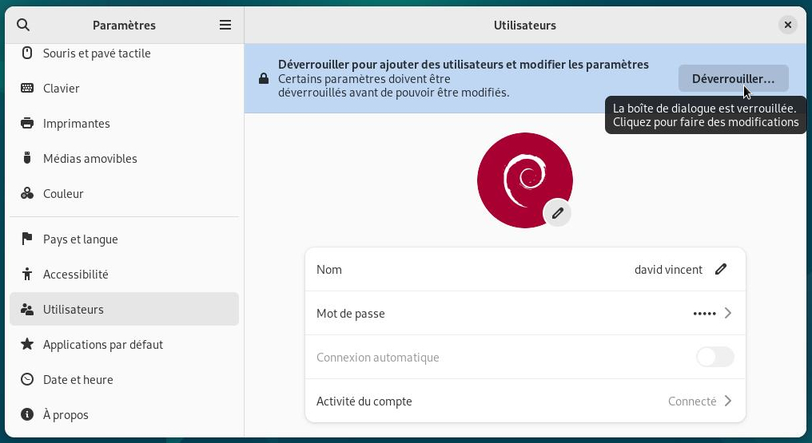The image size is (812, 443).
Task: Open Médias amovibles settings
Action: [125, 158]
